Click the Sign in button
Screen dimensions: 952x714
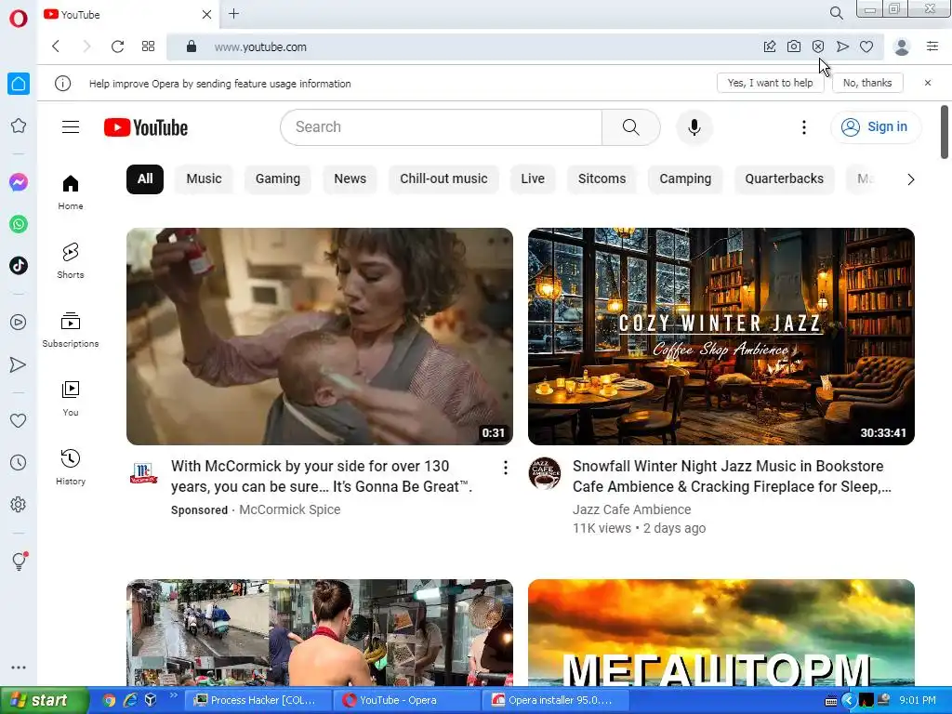tap(875, 126)
